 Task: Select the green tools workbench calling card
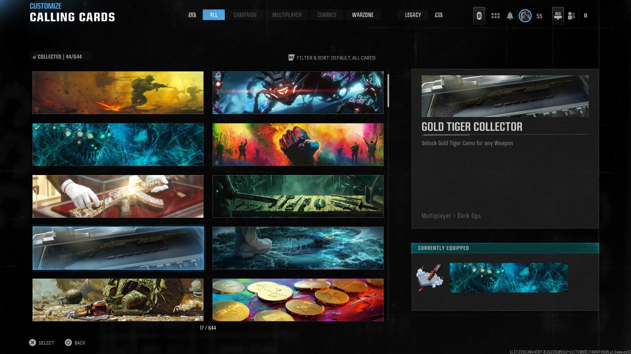pos(298,196)
